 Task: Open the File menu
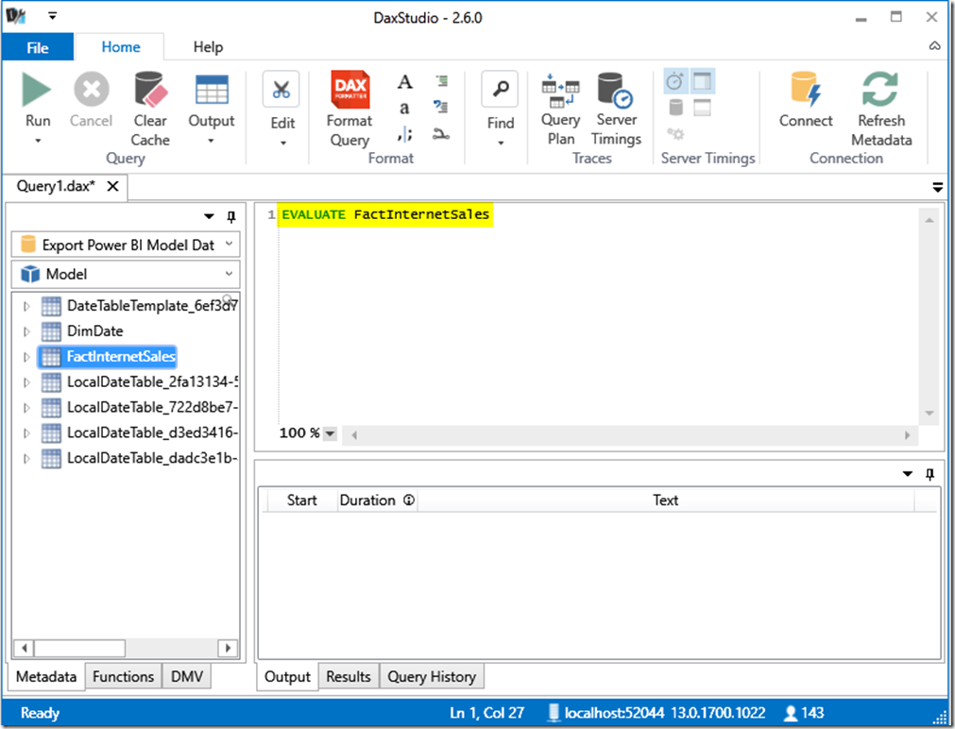pos(38,47)
